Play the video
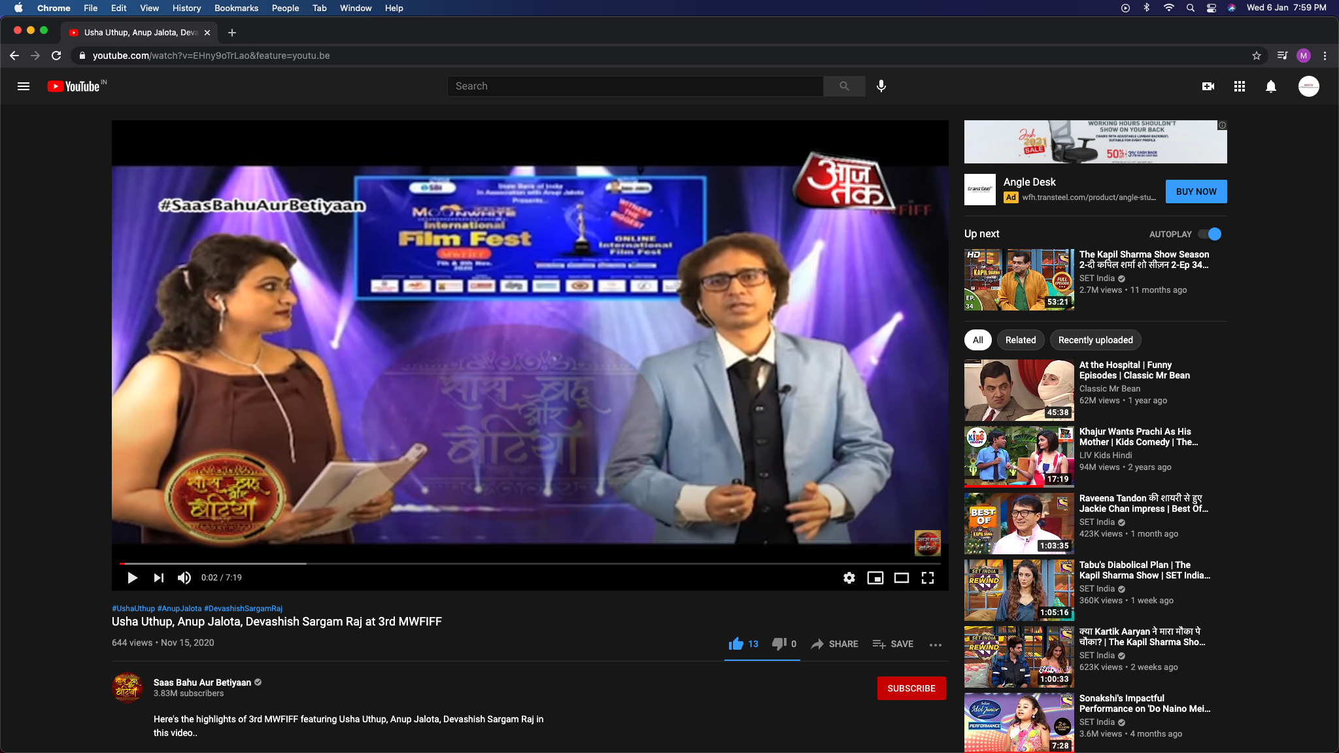1339x753 pixels. [132, 578]
